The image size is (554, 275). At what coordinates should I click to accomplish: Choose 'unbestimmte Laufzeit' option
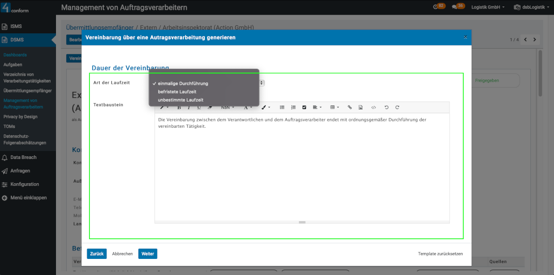[180, 100]
